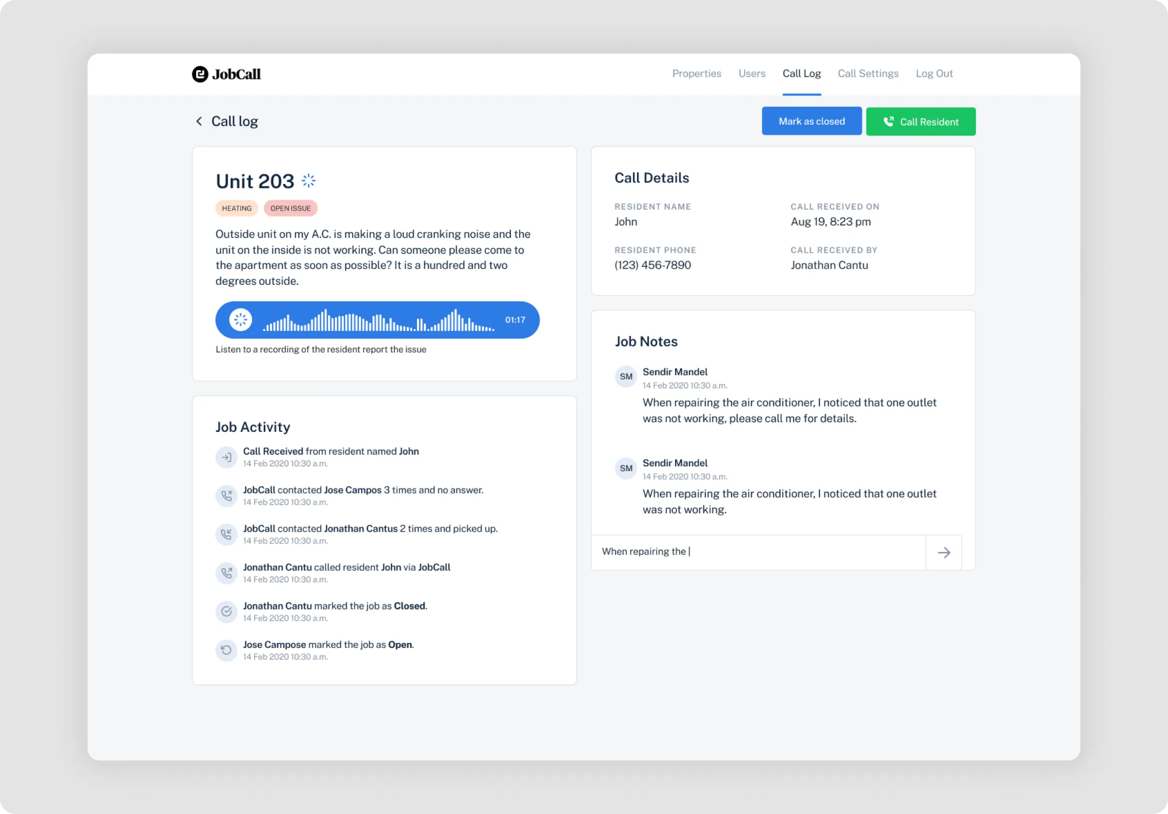Click the JobCall logo

(x=226, y=74)
